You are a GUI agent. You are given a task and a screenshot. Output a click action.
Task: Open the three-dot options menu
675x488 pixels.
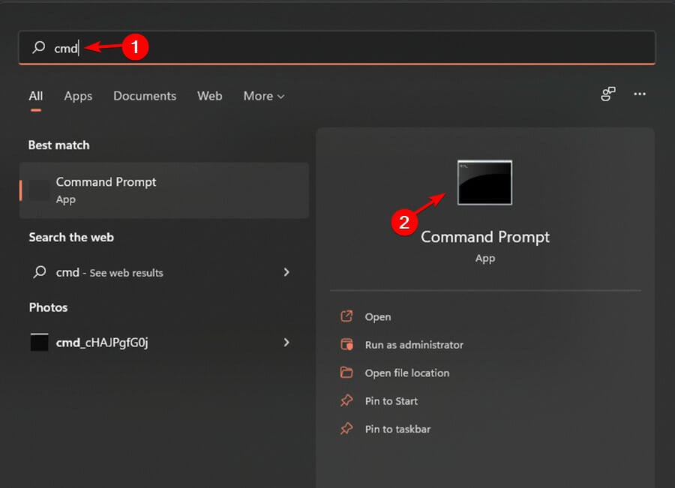(x=639, y=94)
